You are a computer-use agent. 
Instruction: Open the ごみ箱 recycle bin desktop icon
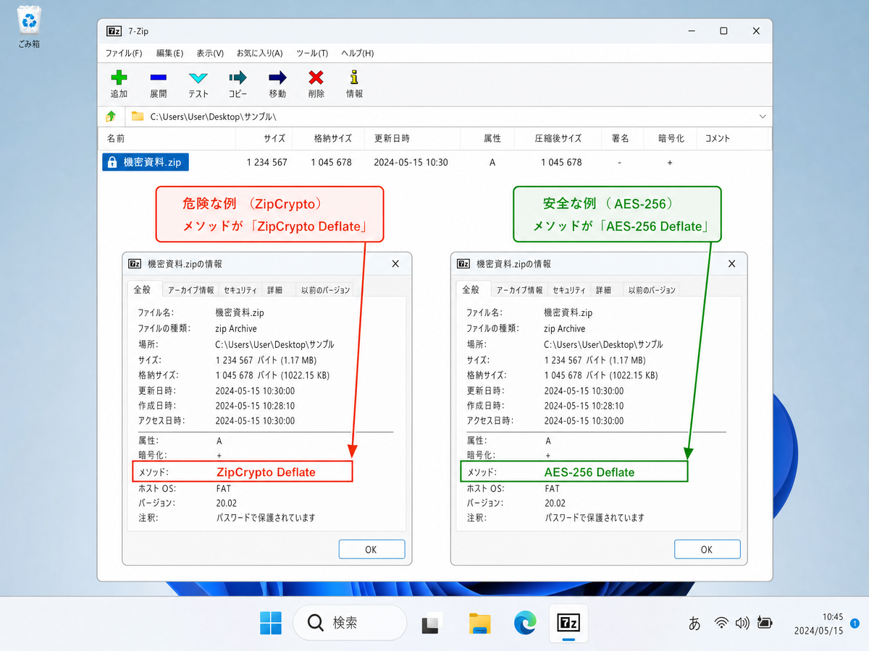pyautogui.click(x=29, y=27)
